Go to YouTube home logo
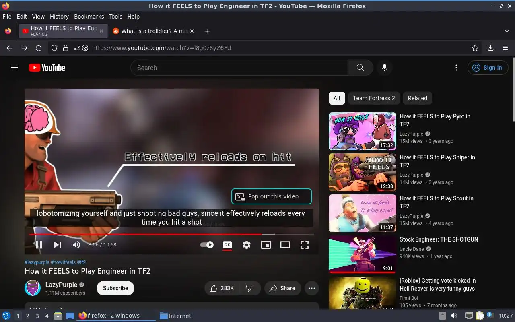The height and width of the screenshot is (322, 515). tap(47, 68)
